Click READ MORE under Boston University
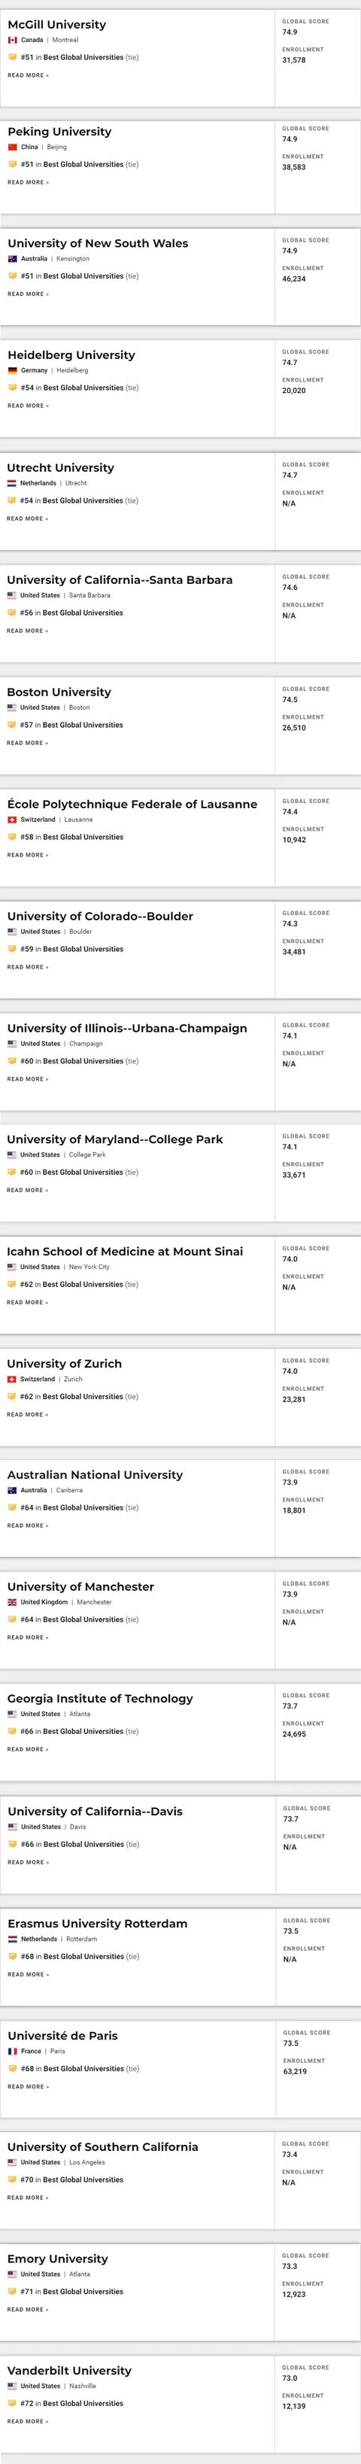361x2464 pixels. click(28, 744)
